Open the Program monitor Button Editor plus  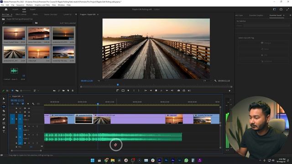click(x=229, y=91)
